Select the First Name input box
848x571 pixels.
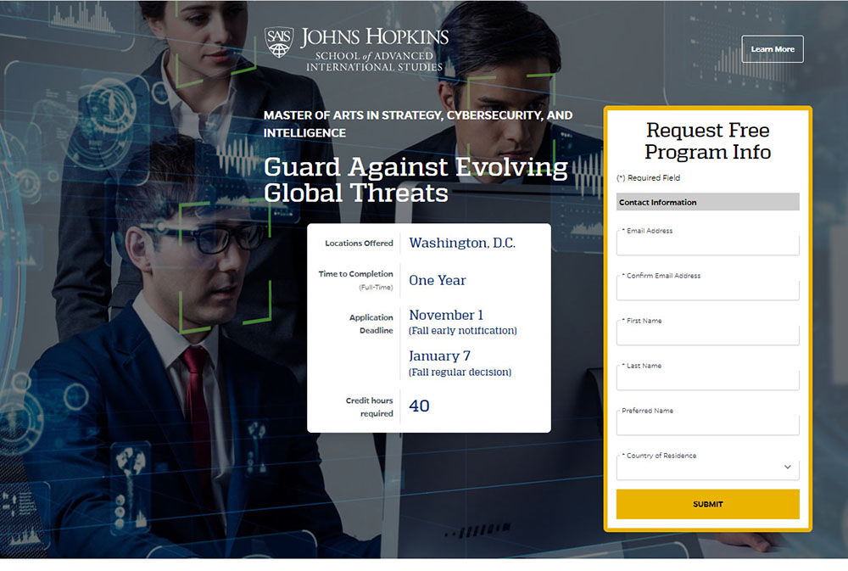point(707,334)
